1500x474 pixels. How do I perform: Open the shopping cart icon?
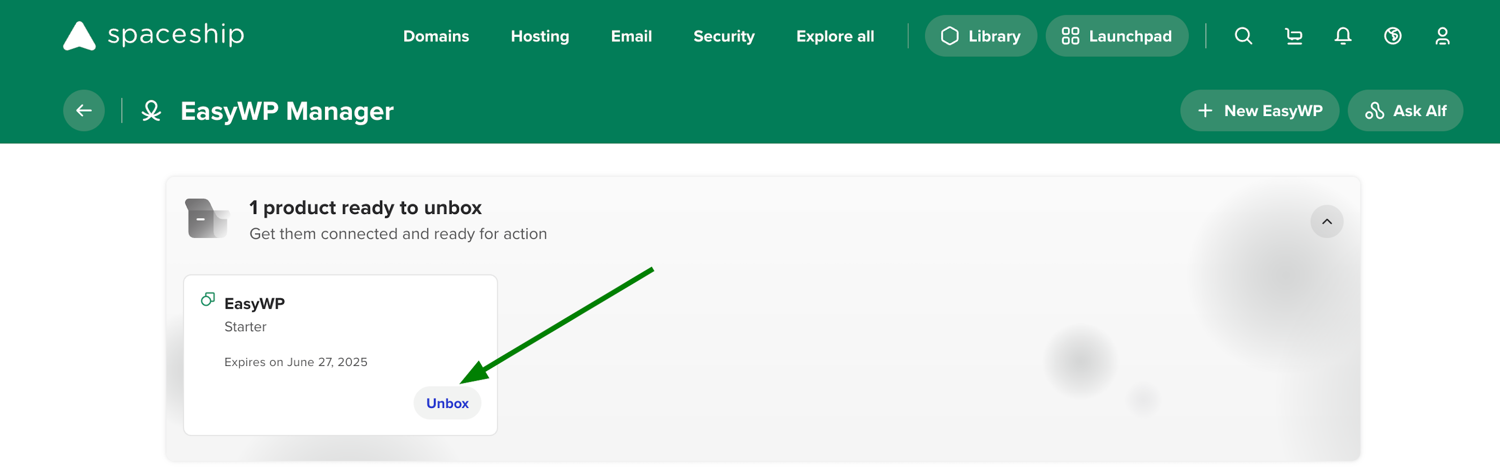(x=1293, y=35)
